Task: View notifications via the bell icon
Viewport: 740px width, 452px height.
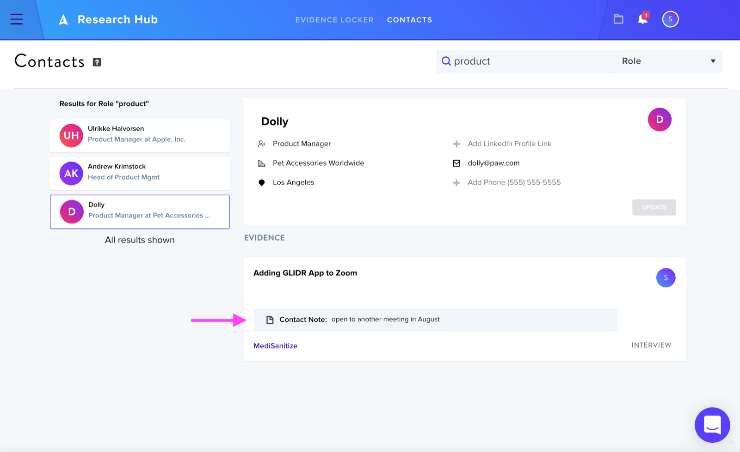Action: tap(643, 18)
